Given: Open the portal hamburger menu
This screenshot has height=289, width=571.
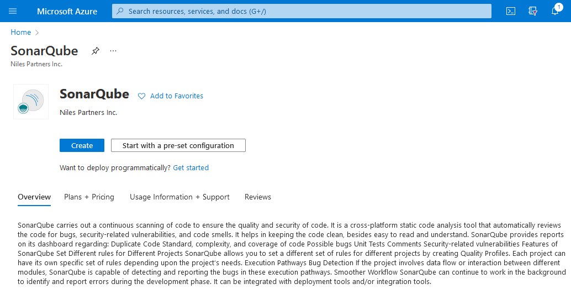Looking at the screenshot, I should [x=13, y=11].
